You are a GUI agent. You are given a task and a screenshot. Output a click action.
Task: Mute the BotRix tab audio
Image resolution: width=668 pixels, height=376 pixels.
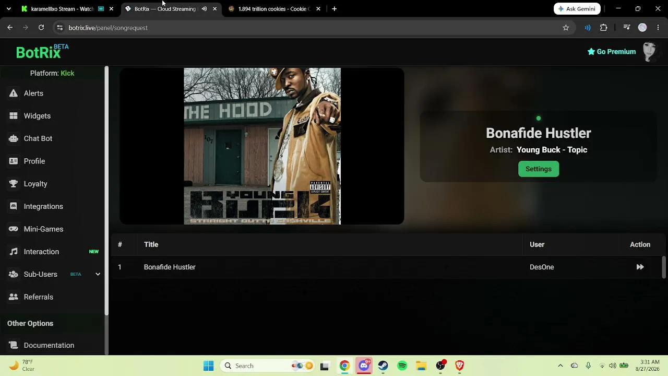204,9
